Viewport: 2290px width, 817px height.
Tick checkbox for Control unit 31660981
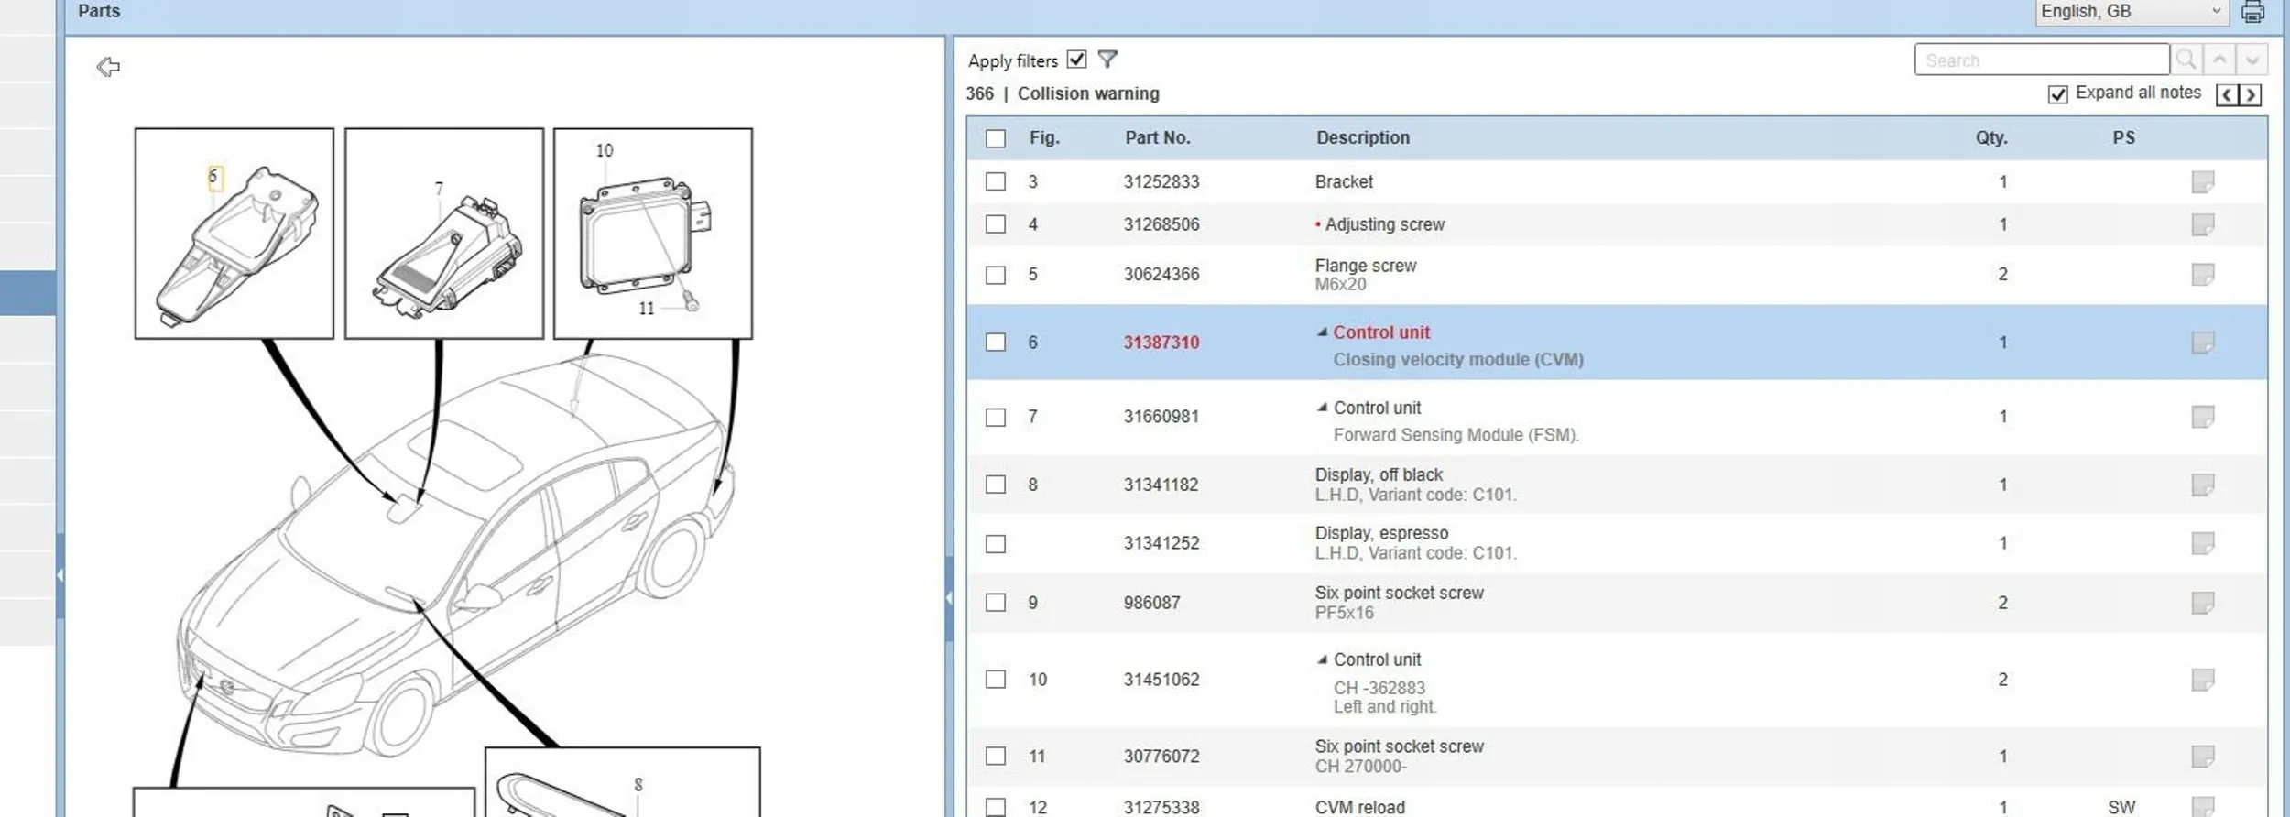coord(996,418)
